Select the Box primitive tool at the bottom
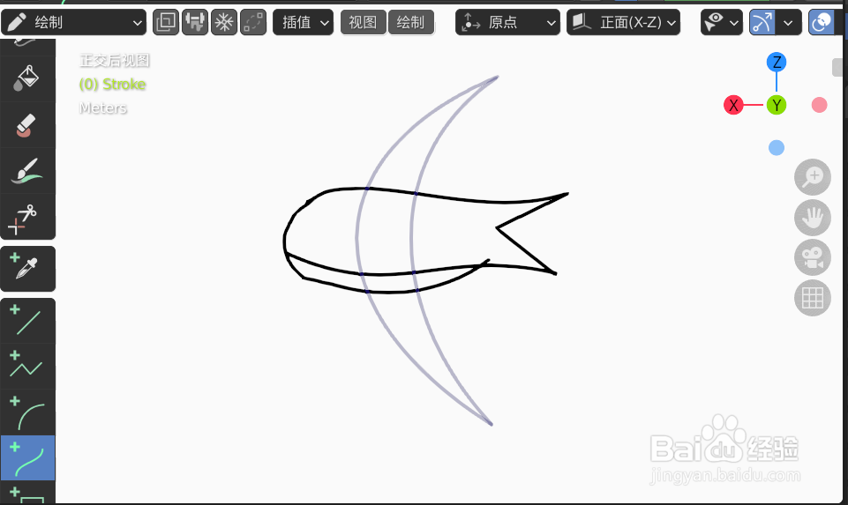 click(27, 493)
